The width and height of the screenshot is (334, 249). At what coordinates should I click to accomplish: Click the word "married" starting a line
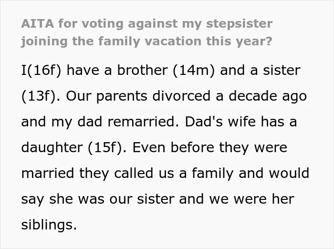tap(48, 173)
